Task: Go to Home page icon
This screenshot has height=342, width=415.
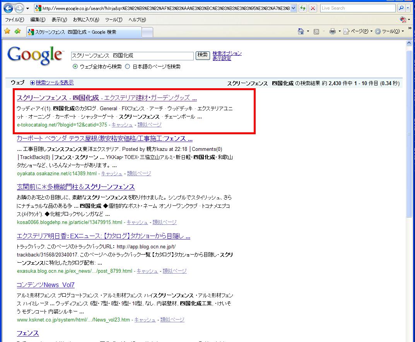Action: pyautogui.click(x=301, y=32)
